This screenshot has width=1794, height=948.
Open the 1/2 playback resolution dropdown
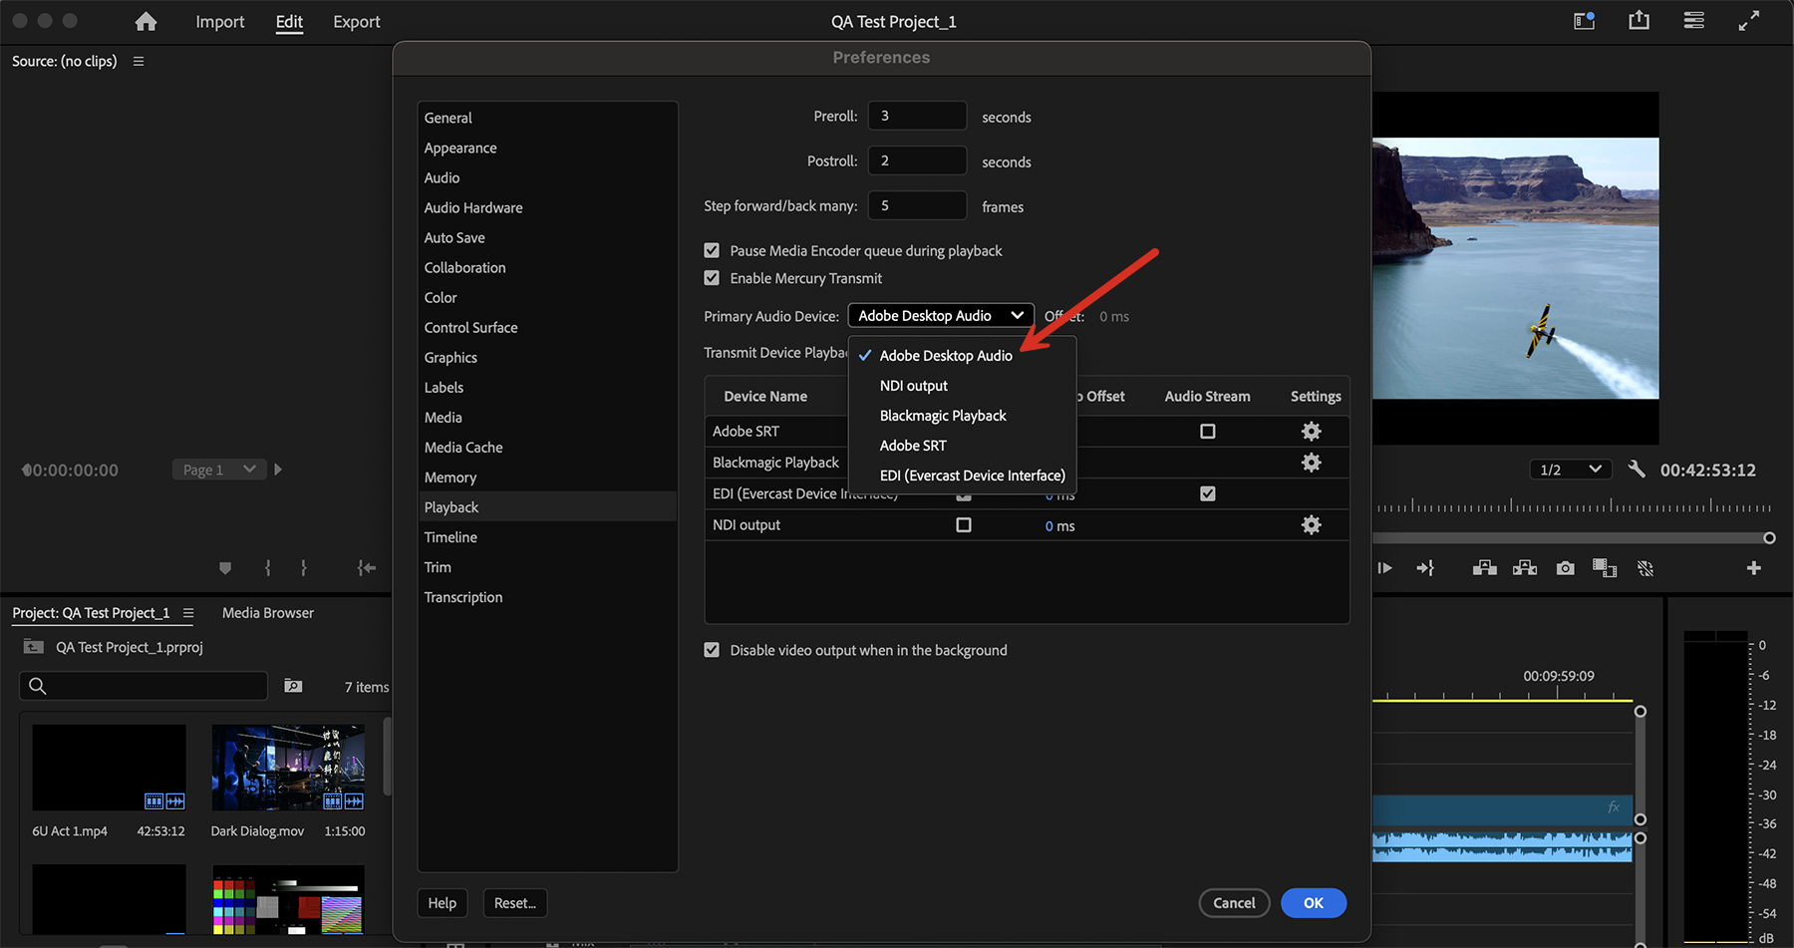[1571, 470]
